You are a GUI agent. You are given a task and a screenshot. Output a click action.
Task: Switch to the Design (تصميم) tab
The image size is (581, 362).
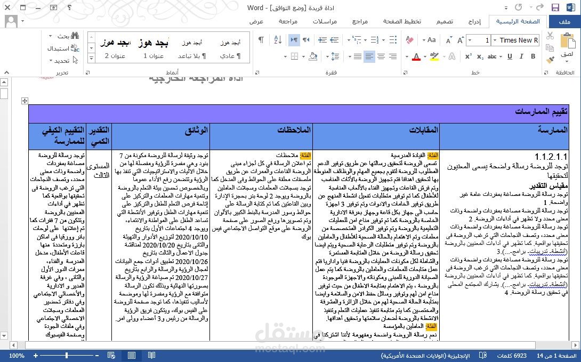[x=445, y=21]
